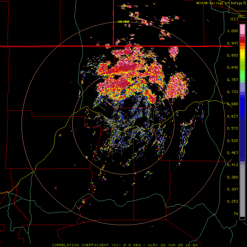Click the 100 NMI range ring label
This screenshot has width=247, height=247.
pyautogui.click(x=123, y=22)
